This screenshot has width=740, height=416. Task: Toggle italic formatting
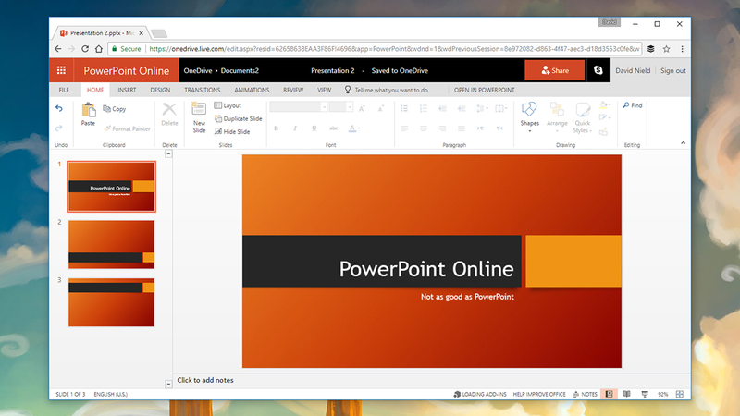pos(295,128)
